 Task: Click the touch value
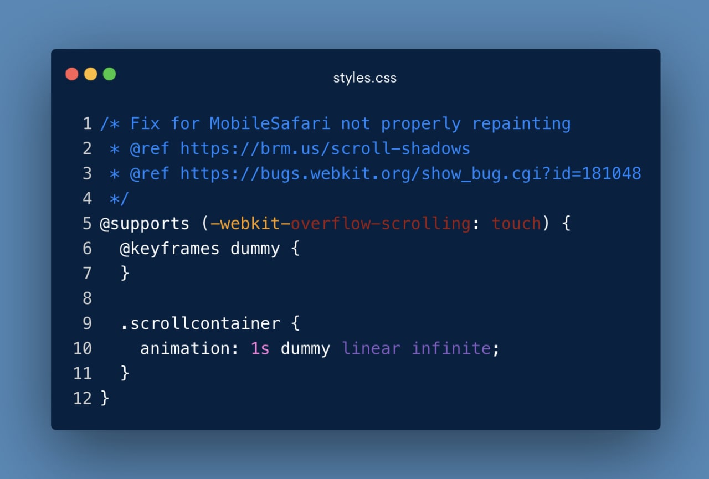pyautogui.click(x=516, y=224)
